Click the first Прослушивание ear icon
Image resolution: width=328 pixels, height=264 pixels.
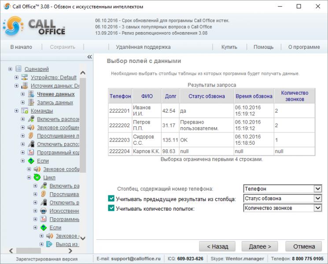click(x=31, y=136)
